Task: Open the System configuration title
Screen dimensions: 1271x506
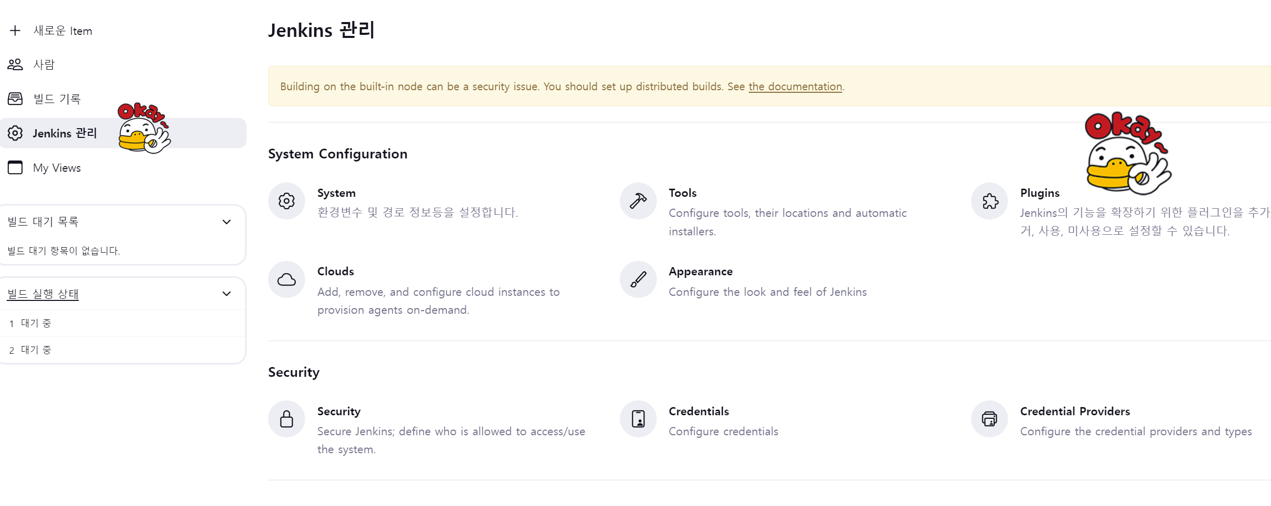Action: tap(336, 193)
